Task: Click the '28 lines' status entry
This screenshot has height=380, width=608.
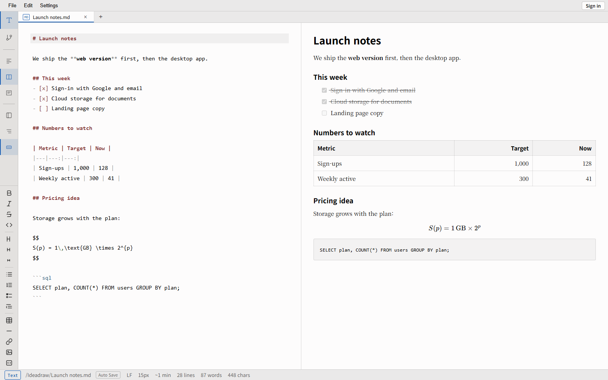Action: 186,375
